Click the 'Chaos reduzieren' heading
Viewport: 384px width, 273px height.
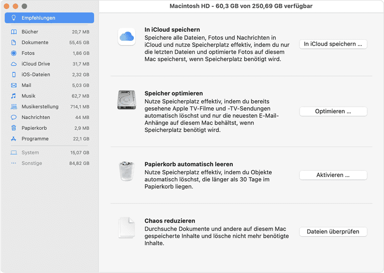point(170,221)
